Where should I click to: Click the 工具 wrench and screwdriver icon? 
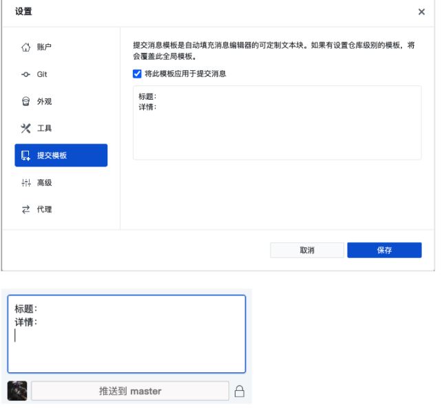click(x=25, y=129)
